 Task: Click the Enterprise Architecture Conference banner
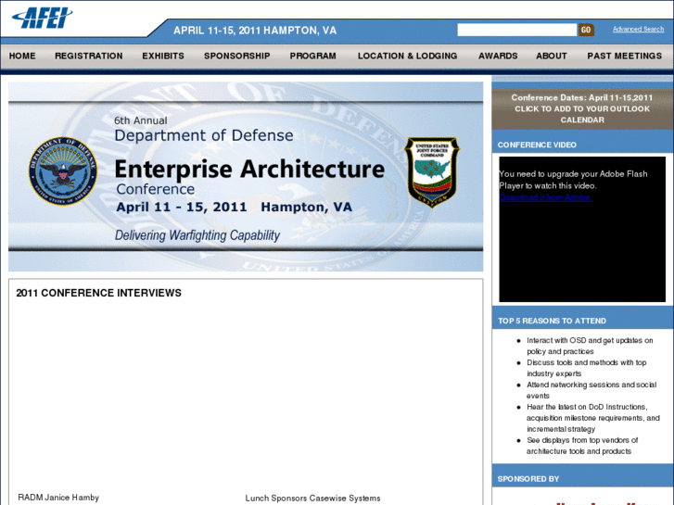tap(246, 177)
